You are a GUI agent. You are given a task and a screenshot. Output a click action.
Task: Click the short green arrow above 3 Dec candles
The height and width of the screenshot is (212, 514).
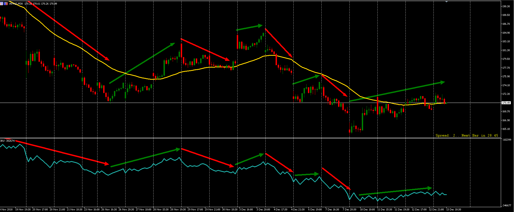tap(249, 27)
